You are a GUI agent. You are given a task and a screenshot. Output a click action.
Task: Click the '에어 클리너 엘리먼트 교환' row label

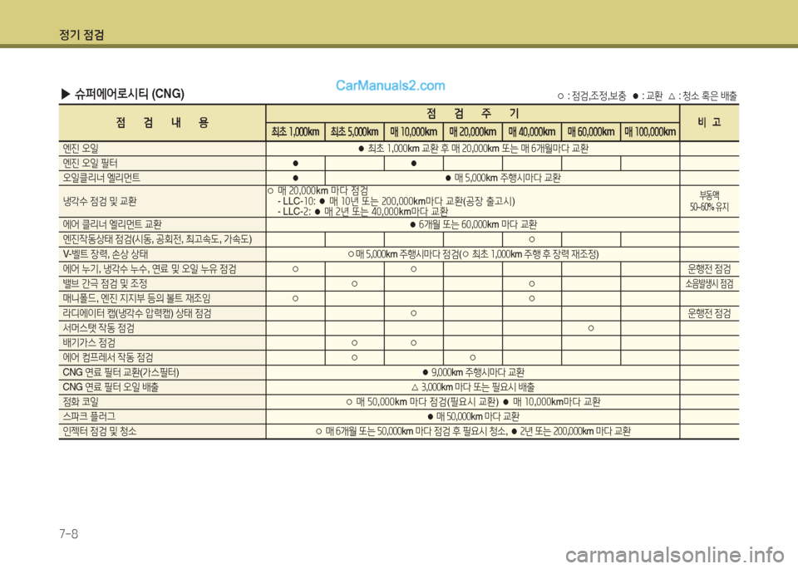tap(112, 225)
